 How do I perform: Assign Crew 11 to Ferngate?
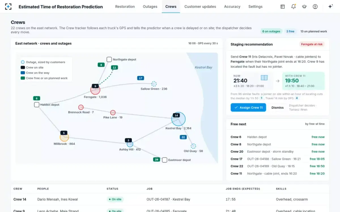pyautogui.click(x=248, y=107)
